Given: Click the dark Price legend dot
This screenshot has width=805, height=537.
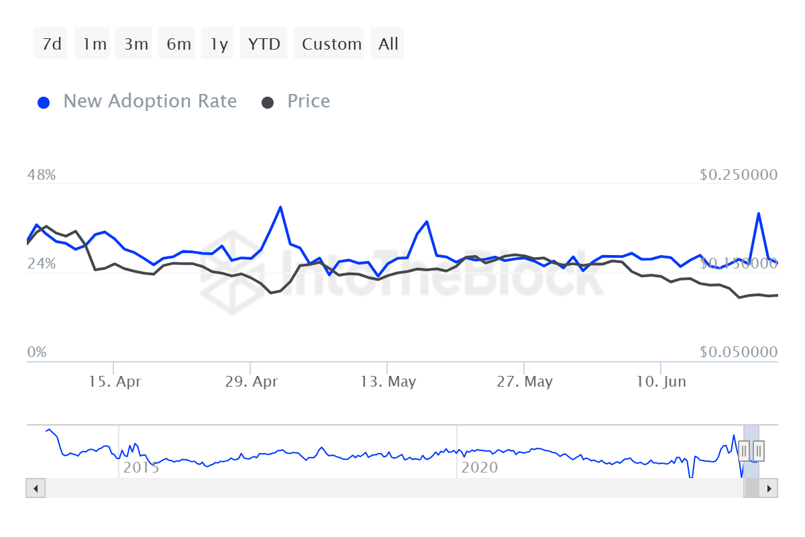Looking at the screenshot, I should (268, 103).
